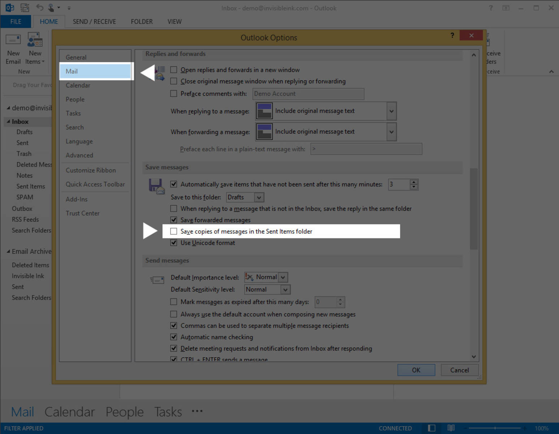Click the Send/Receive All Folders quick-access icon
This screenshot has height=434, width=559.
click(x=25, y=8)
